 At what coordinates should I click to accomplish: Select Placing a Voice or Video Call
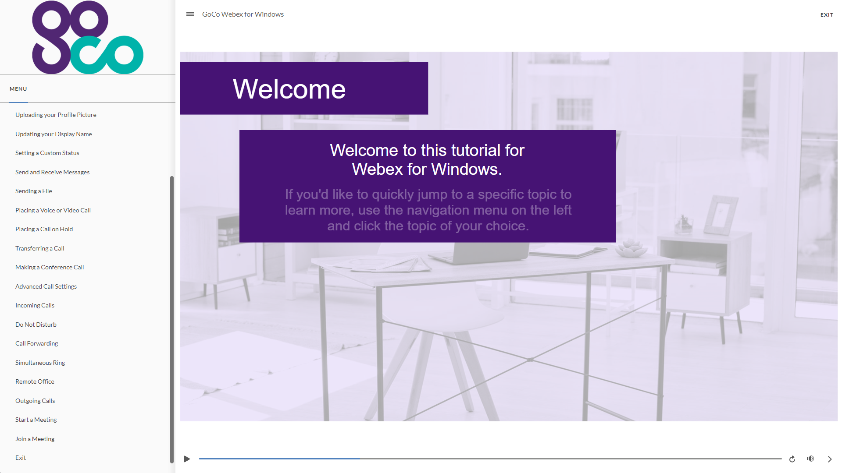[x=53, y=210]
